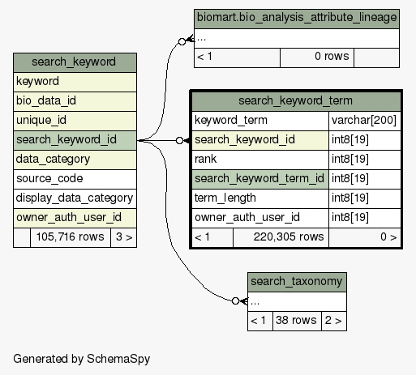Viewport: 416px width, 375px height.
Task: Select the 3 > children count of search_keyword
Action: pos(124,237)
